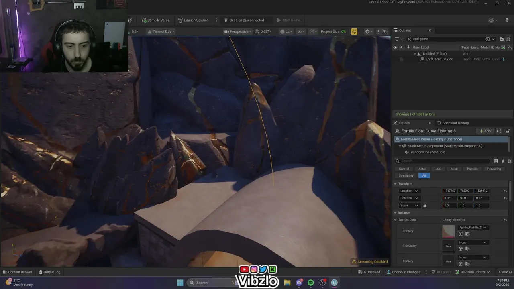514x289 pixels.
Task: Open the Lit view mode dropdown
Action: (287, 31)
